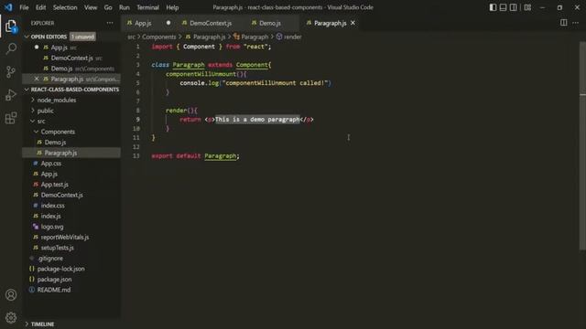
Task: Open README.md in the file tree
Action: click(x=53, y=290)
